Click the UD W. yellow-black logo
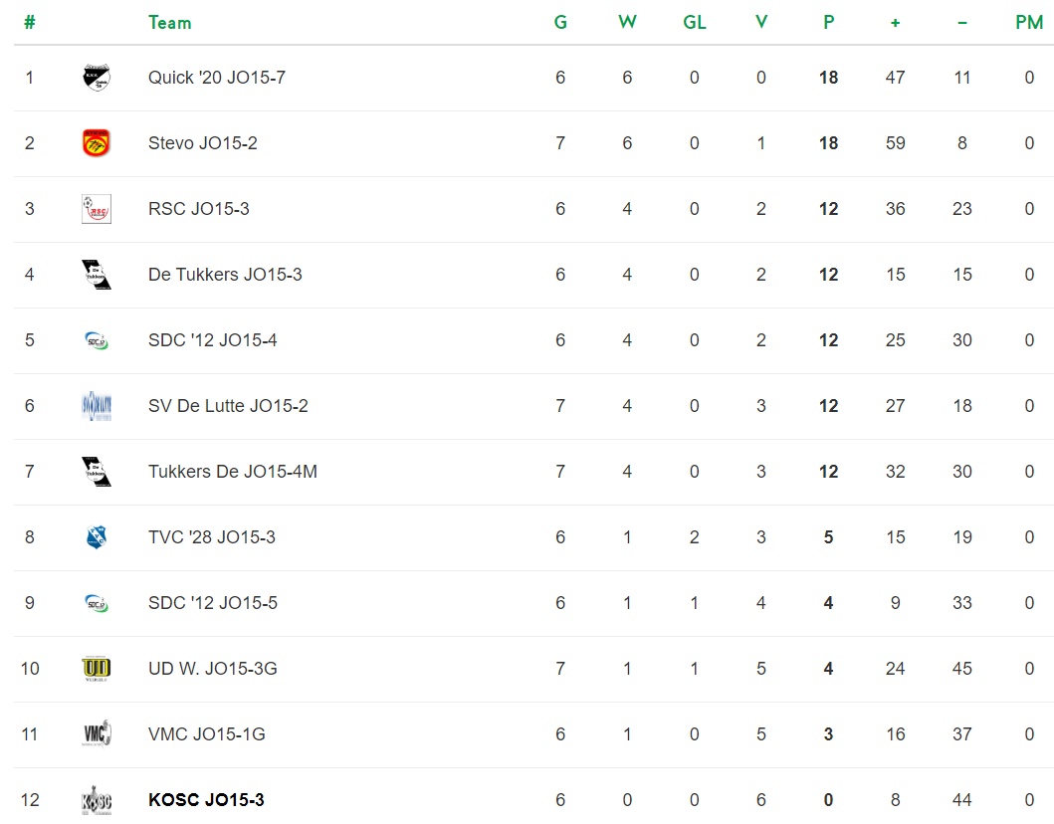1054x824 pixels. coord(97,669)
